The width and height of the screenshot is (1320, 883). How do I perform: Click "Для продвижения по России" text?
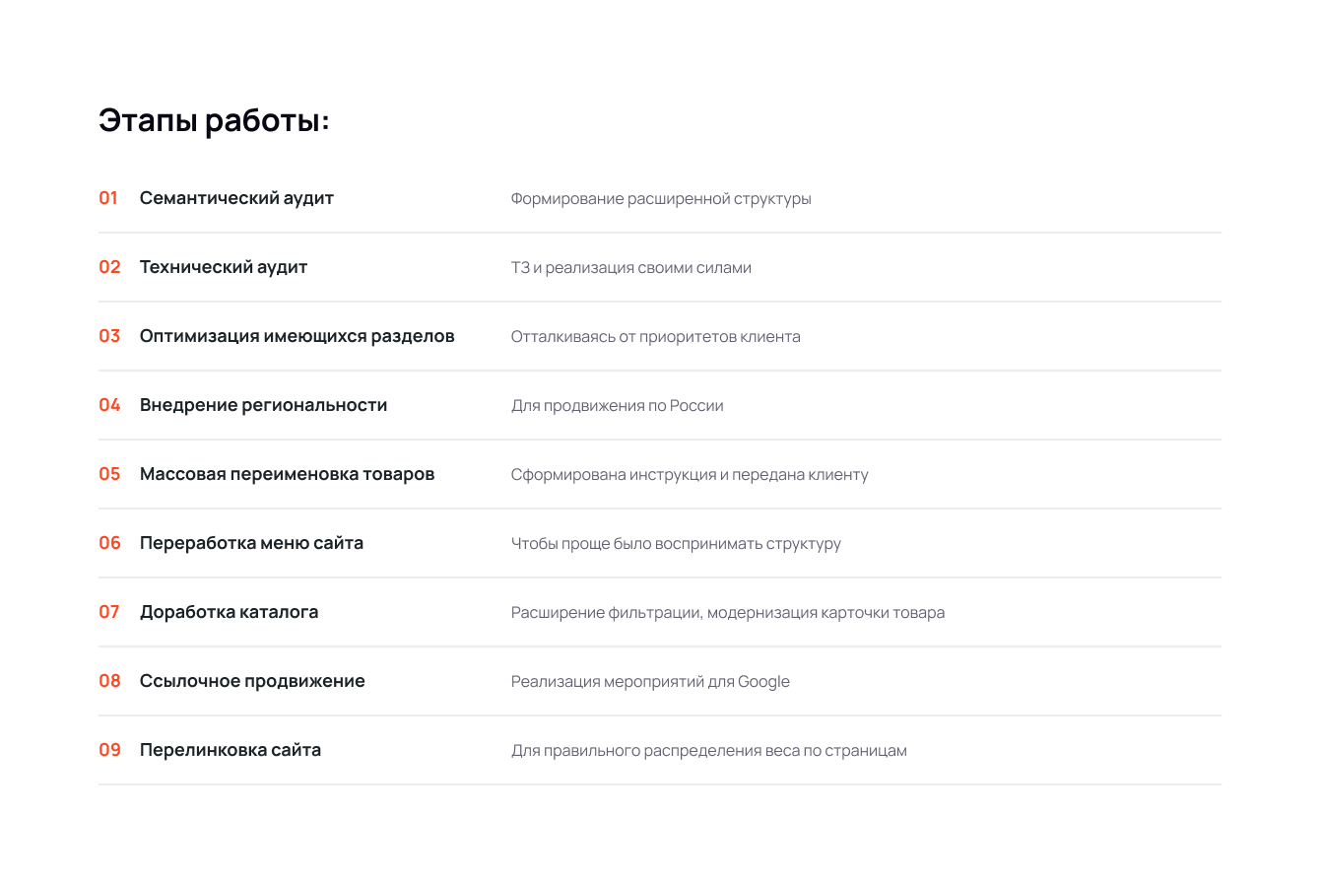617,406
